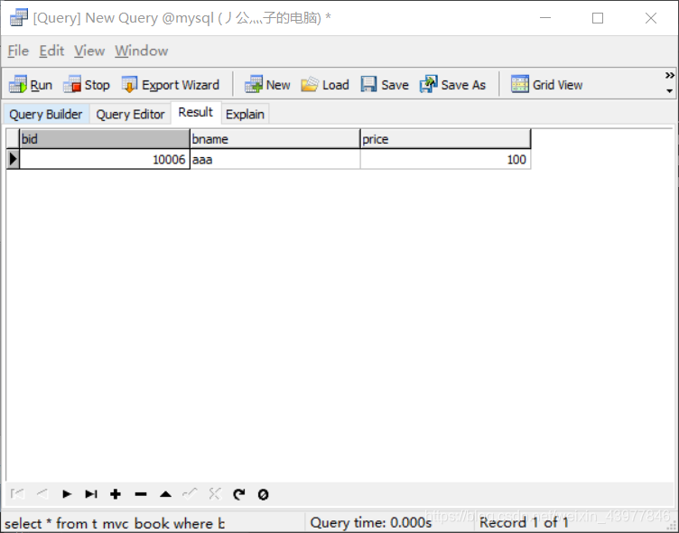Add a new record with plus icon
The image size is (679, 533).
[116, 494]
